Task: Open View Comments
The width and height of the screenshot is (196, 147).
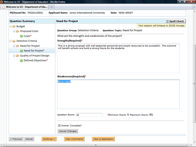Action: tap(74, 139)
